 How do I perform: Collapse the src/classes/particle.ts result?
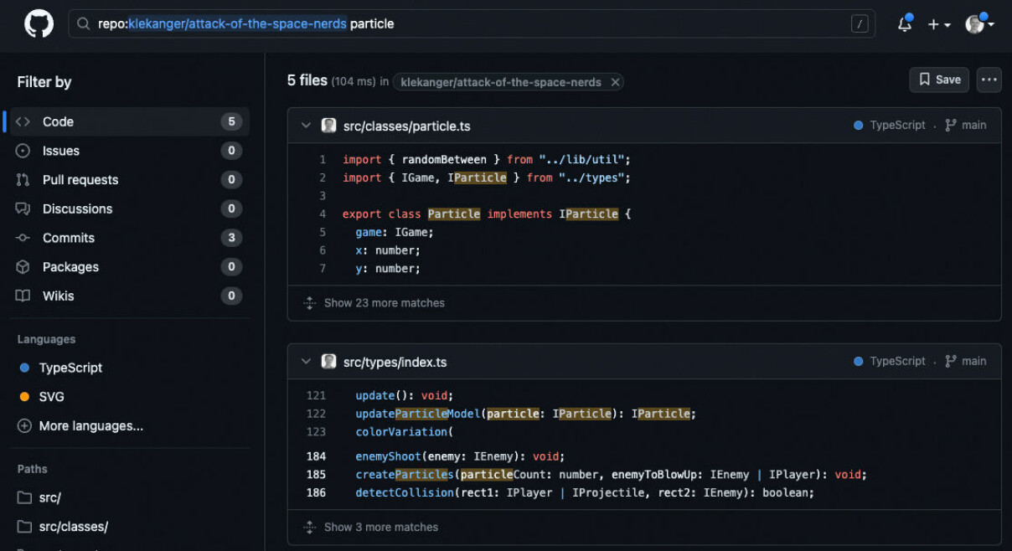306,126
